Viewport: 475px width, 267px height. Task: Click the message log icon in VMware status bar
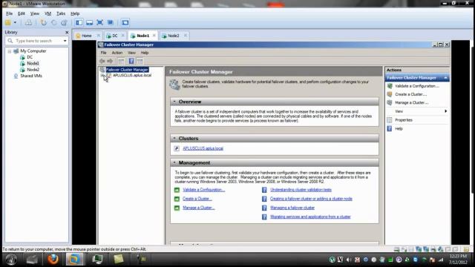466,249
